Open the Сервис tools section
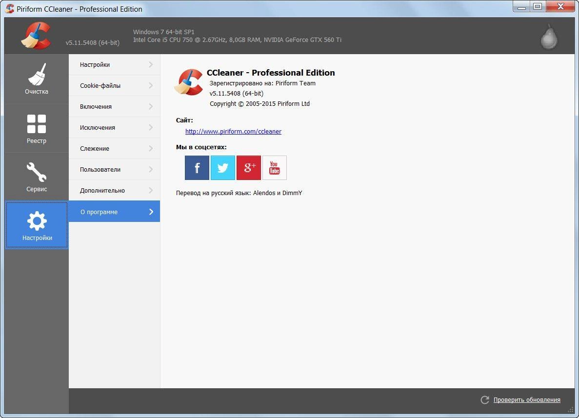This screenshot has width=579, height=418. point(37,177)
